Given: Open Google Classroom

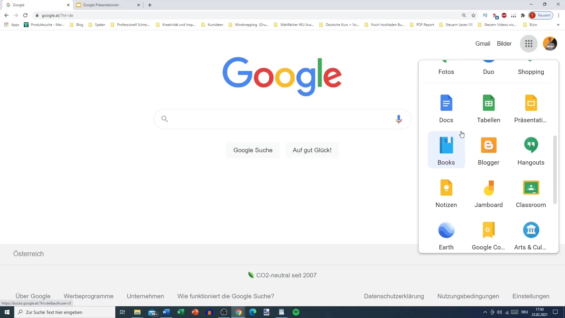Looking at the screenshot, I should pyautogui.click(x=531, y=191).
